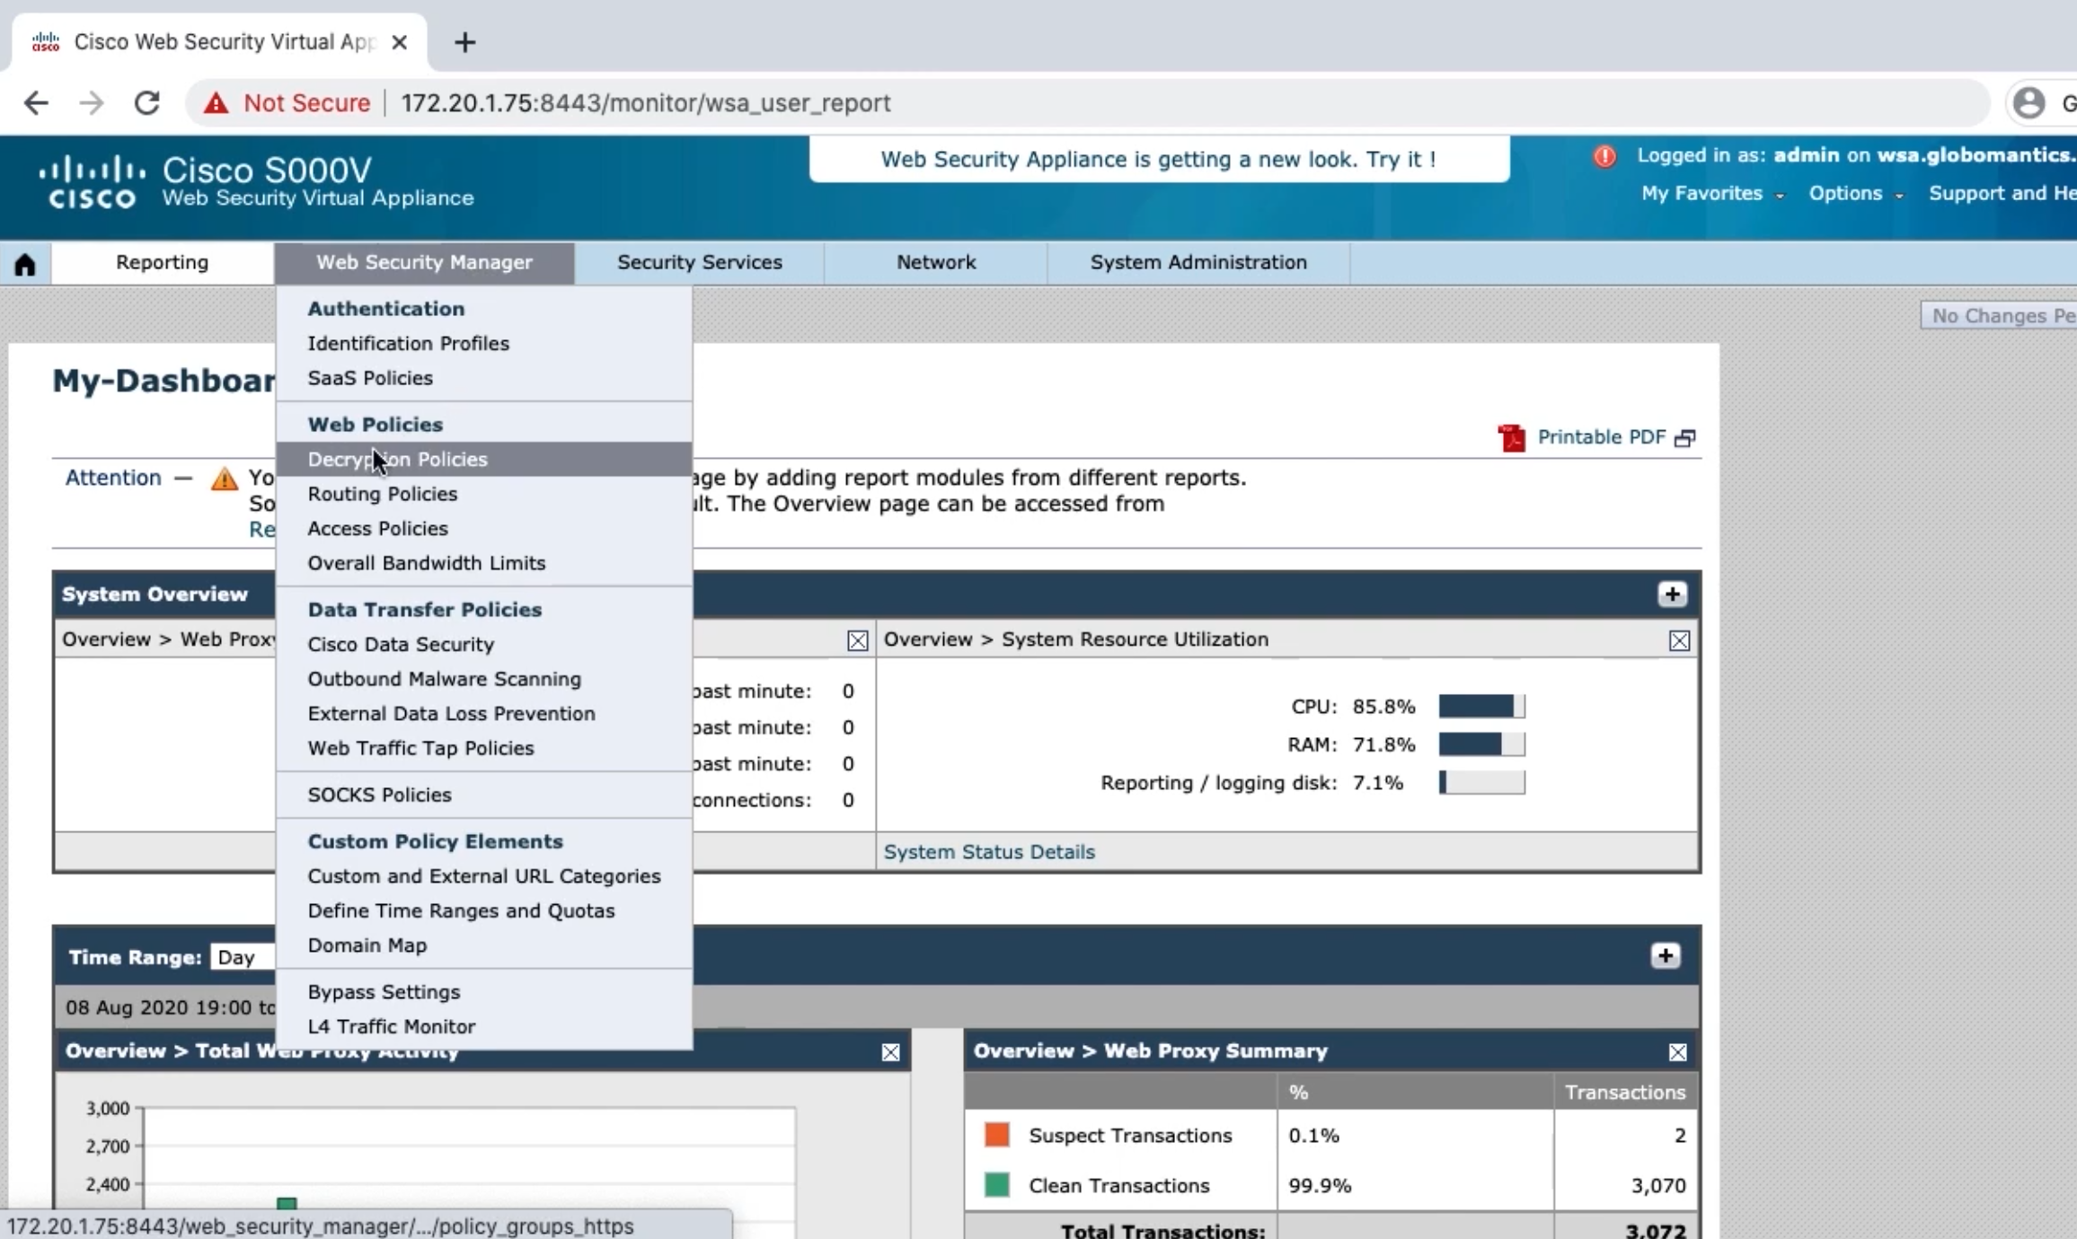Image resolution: width=2077 pixels, height=1239 pixels.
Task: Click the green Clean Transactions color swatch
Action: 997,1185
